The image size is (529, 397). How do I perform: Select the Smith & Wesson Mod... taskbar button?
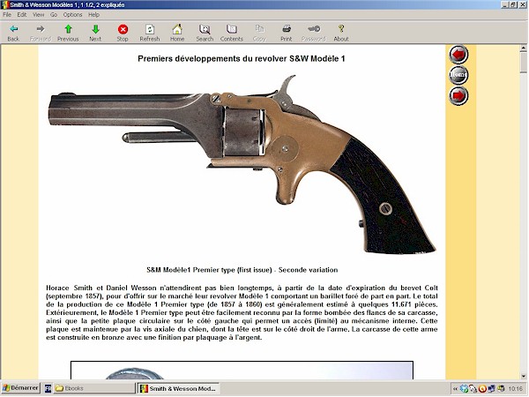point(178,388)
